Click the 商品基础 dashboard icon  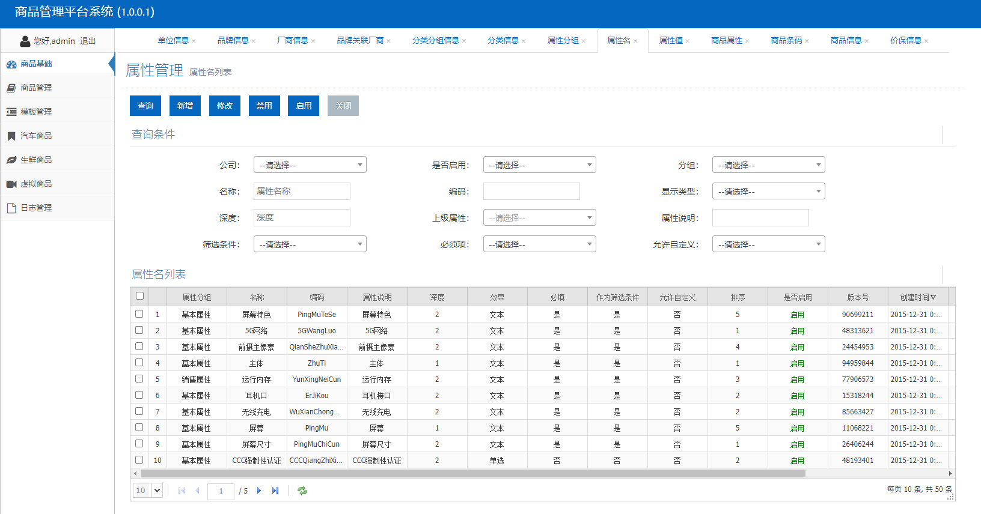(11, 64)
